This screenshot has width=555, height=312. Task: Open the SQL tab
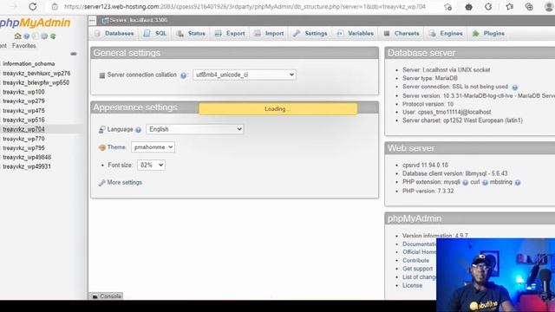(x=155, y=33)
